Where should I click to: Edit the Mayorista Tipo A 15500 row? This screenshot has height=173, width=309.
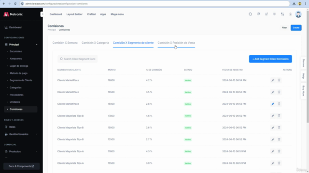click(x=273, y=163)
